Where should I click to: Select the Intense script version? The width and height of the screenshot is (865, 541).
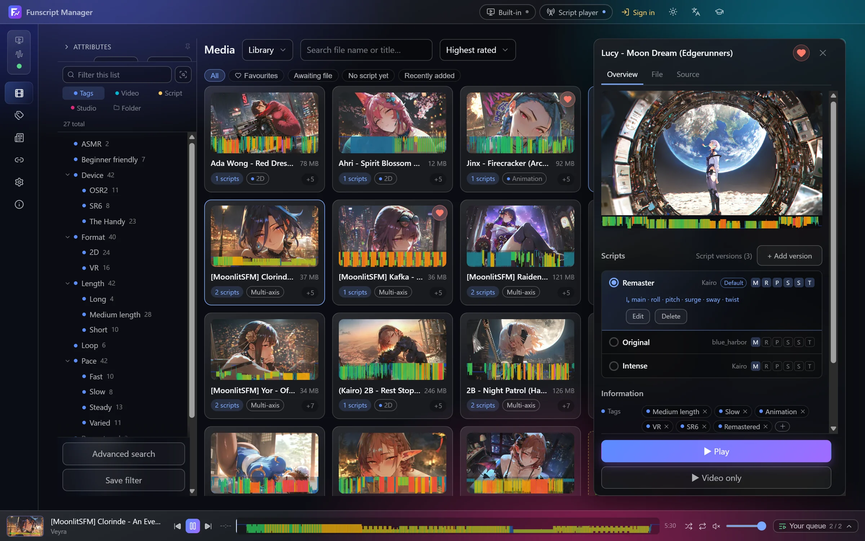[613, 366]
